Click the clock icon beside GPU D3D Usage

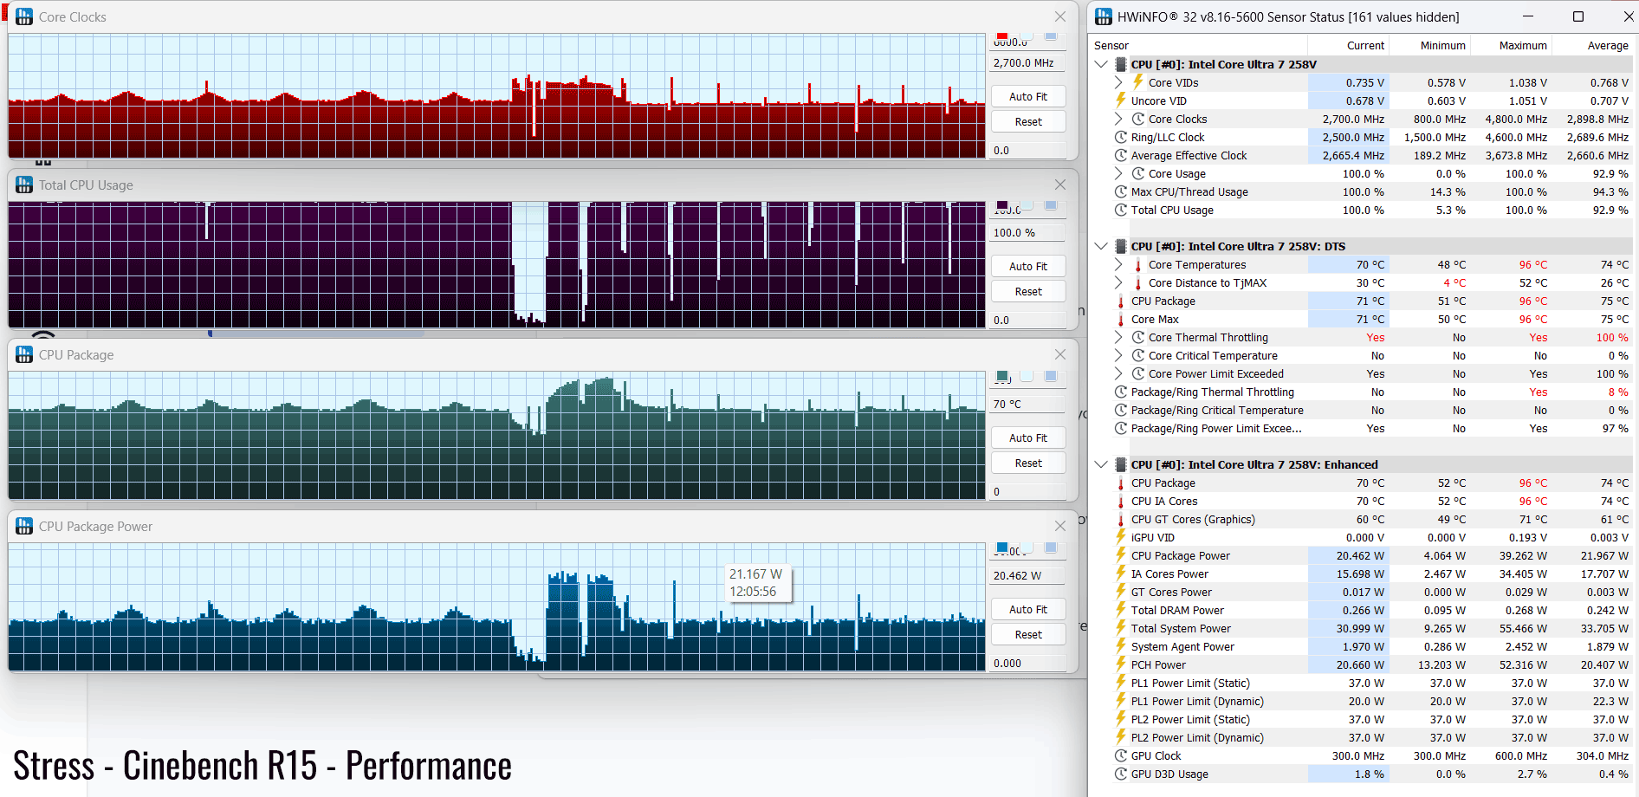[x=1121, y=774]
